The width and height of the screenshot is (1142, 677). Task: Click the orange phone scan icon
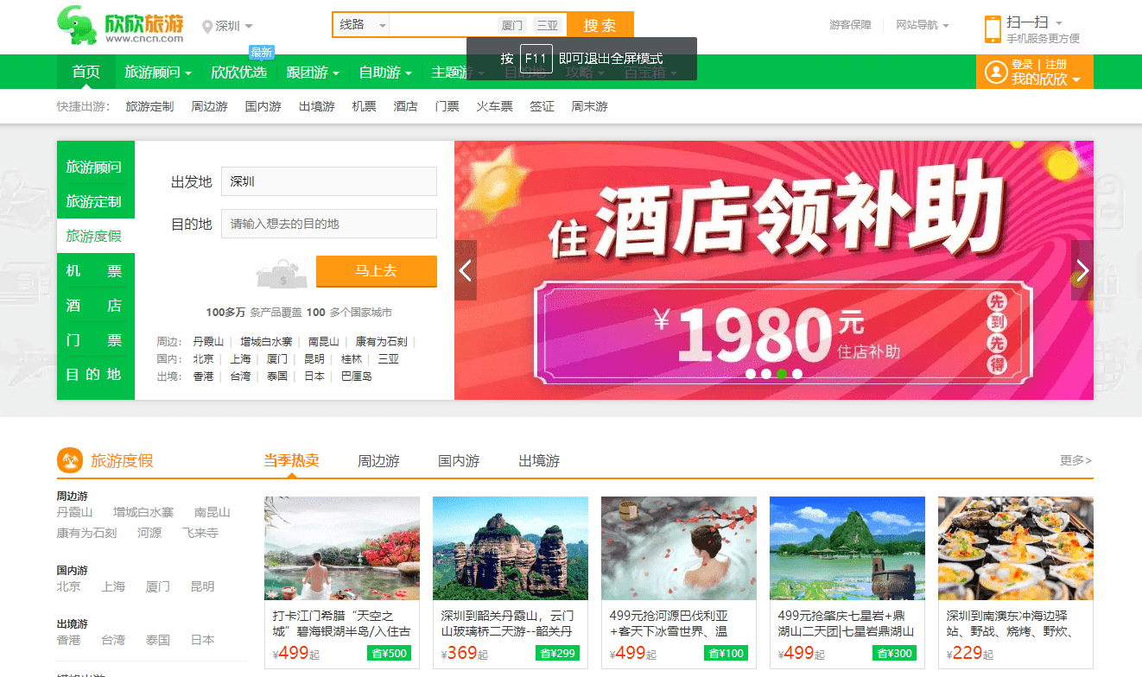[993, 28]
